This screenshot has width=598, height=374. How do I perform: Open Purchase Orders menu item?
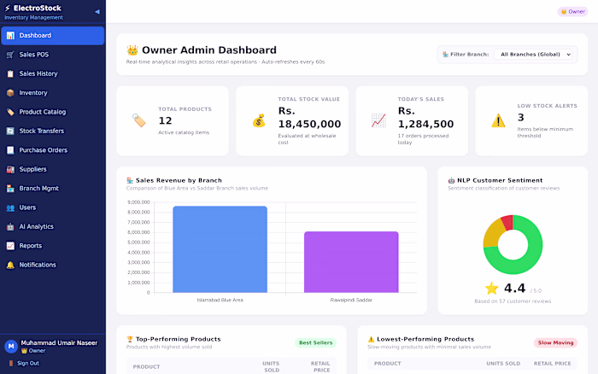point(53,150)
